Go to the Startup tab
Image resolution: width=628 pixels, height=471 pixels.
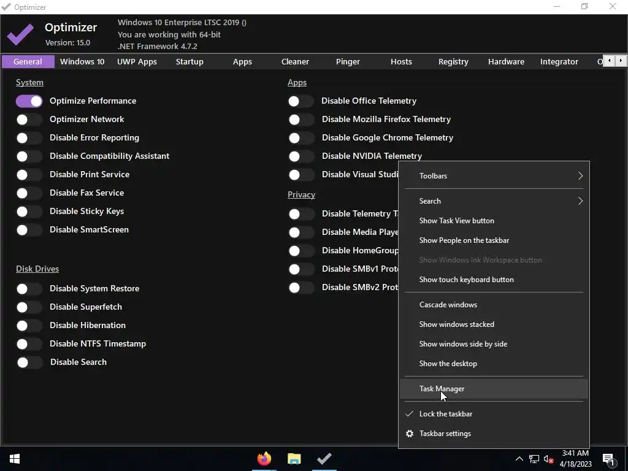[x=190, y=62]
